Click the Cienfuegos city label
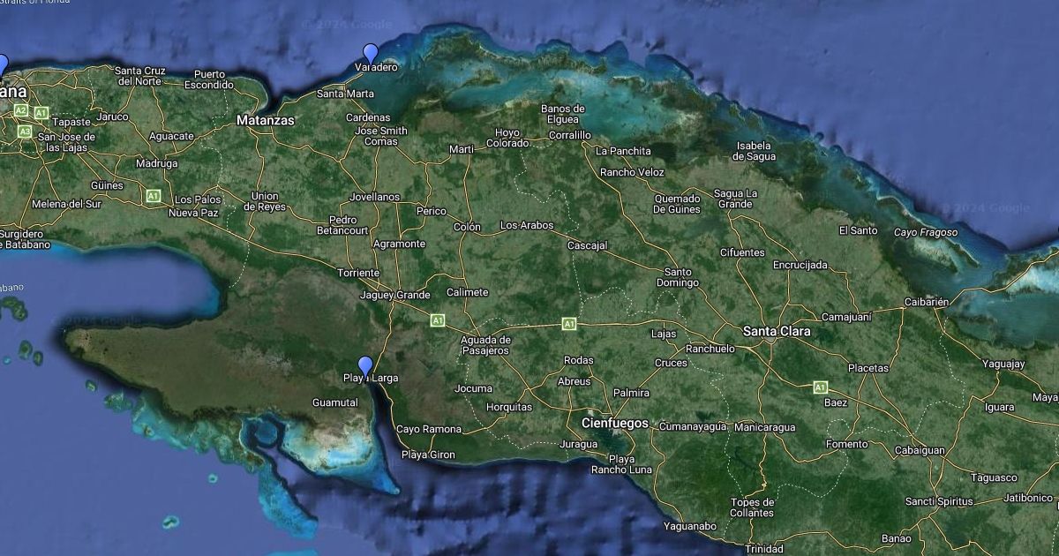 (x=615, y=423)
